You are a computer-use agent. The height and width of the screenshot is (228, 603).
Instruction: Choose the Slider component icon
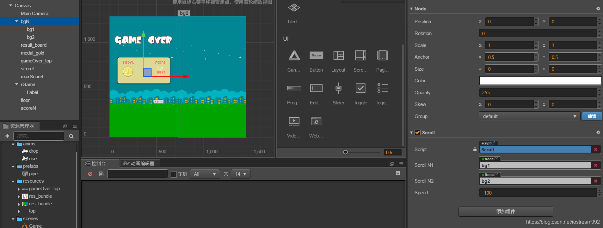[x=338, y=88]
